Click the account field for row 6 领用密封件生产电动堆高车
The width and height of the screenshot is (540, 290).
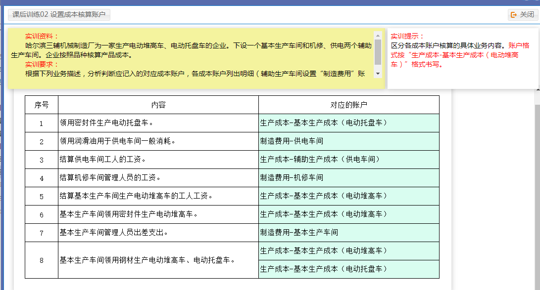click(x=349, y=214)
